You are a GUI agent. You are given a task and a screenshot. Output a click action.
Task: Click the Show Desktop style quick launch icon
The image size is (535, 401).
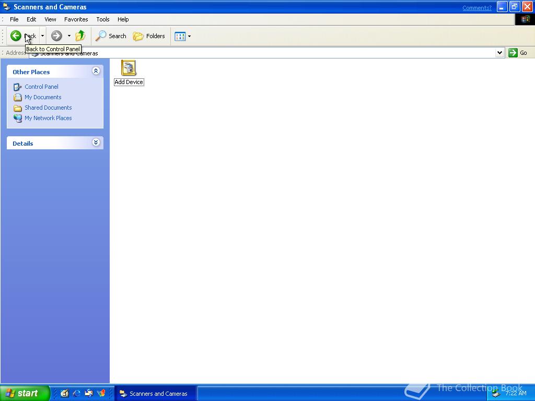(89, 393)
